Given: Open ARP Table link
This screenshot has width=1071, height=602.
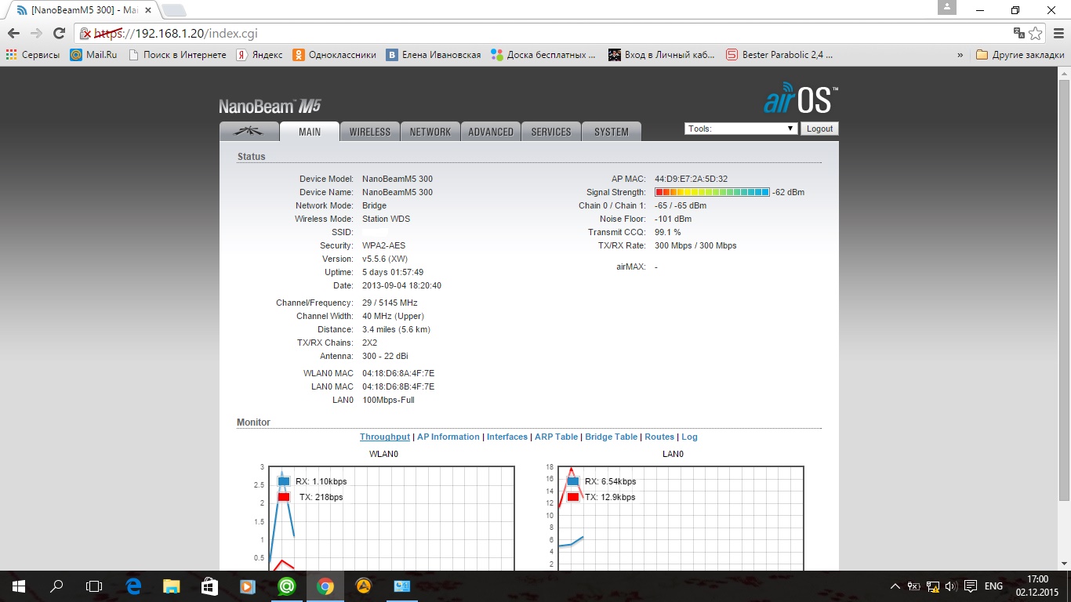Looking at the screenshot, I should click(x=556, y=437).
